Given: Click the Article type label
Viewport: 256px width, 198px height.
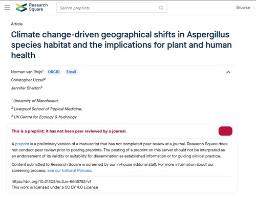Looking at the screenshot, I should [17, 24].
